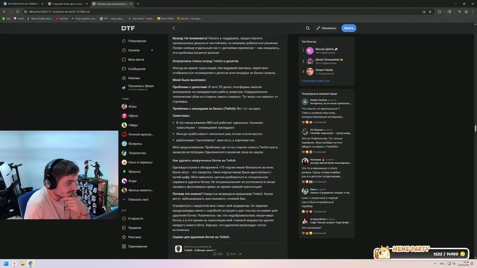Reload the page
Image resolution: width=477 pixels, height=268 pixels.
click(x=18, y=12)
